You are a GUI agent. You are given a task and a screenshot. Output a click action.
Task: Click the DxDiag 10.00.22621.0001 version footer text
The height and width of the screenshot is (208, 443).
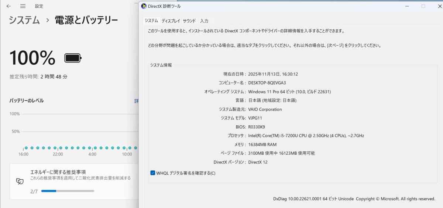coord(313,199)
